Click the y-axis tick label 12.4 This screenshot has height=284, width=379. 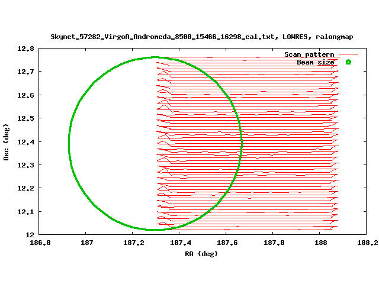coord(25,142)
